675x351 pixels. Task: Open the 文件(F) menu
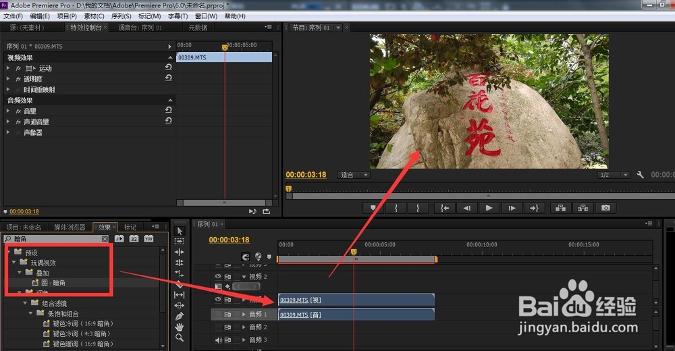[13, 16]
